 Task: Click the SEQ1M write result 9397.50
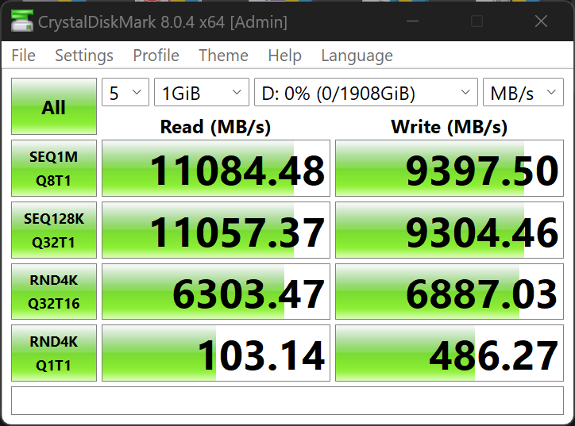(450, 168)
